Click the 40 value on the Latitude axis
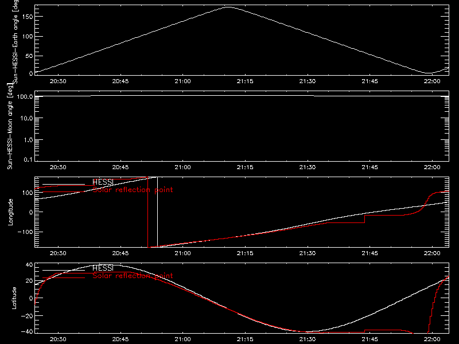Image resolution: width=459 pixels, height=344 pixels. [29, 265]
